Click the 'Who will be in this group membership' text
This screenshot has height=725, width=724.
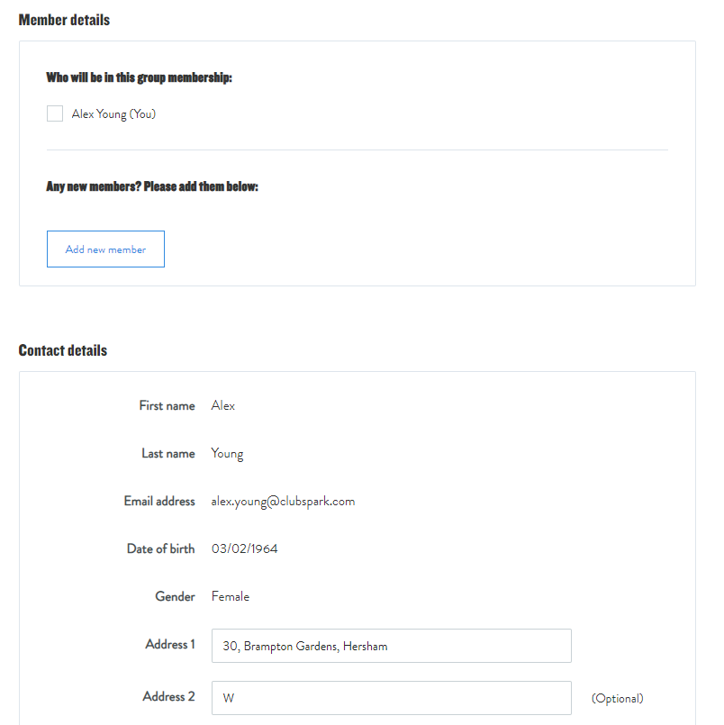point(140,78)
